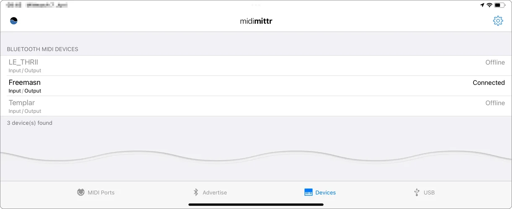Tap the location arrow status icon

pos(482,5)
